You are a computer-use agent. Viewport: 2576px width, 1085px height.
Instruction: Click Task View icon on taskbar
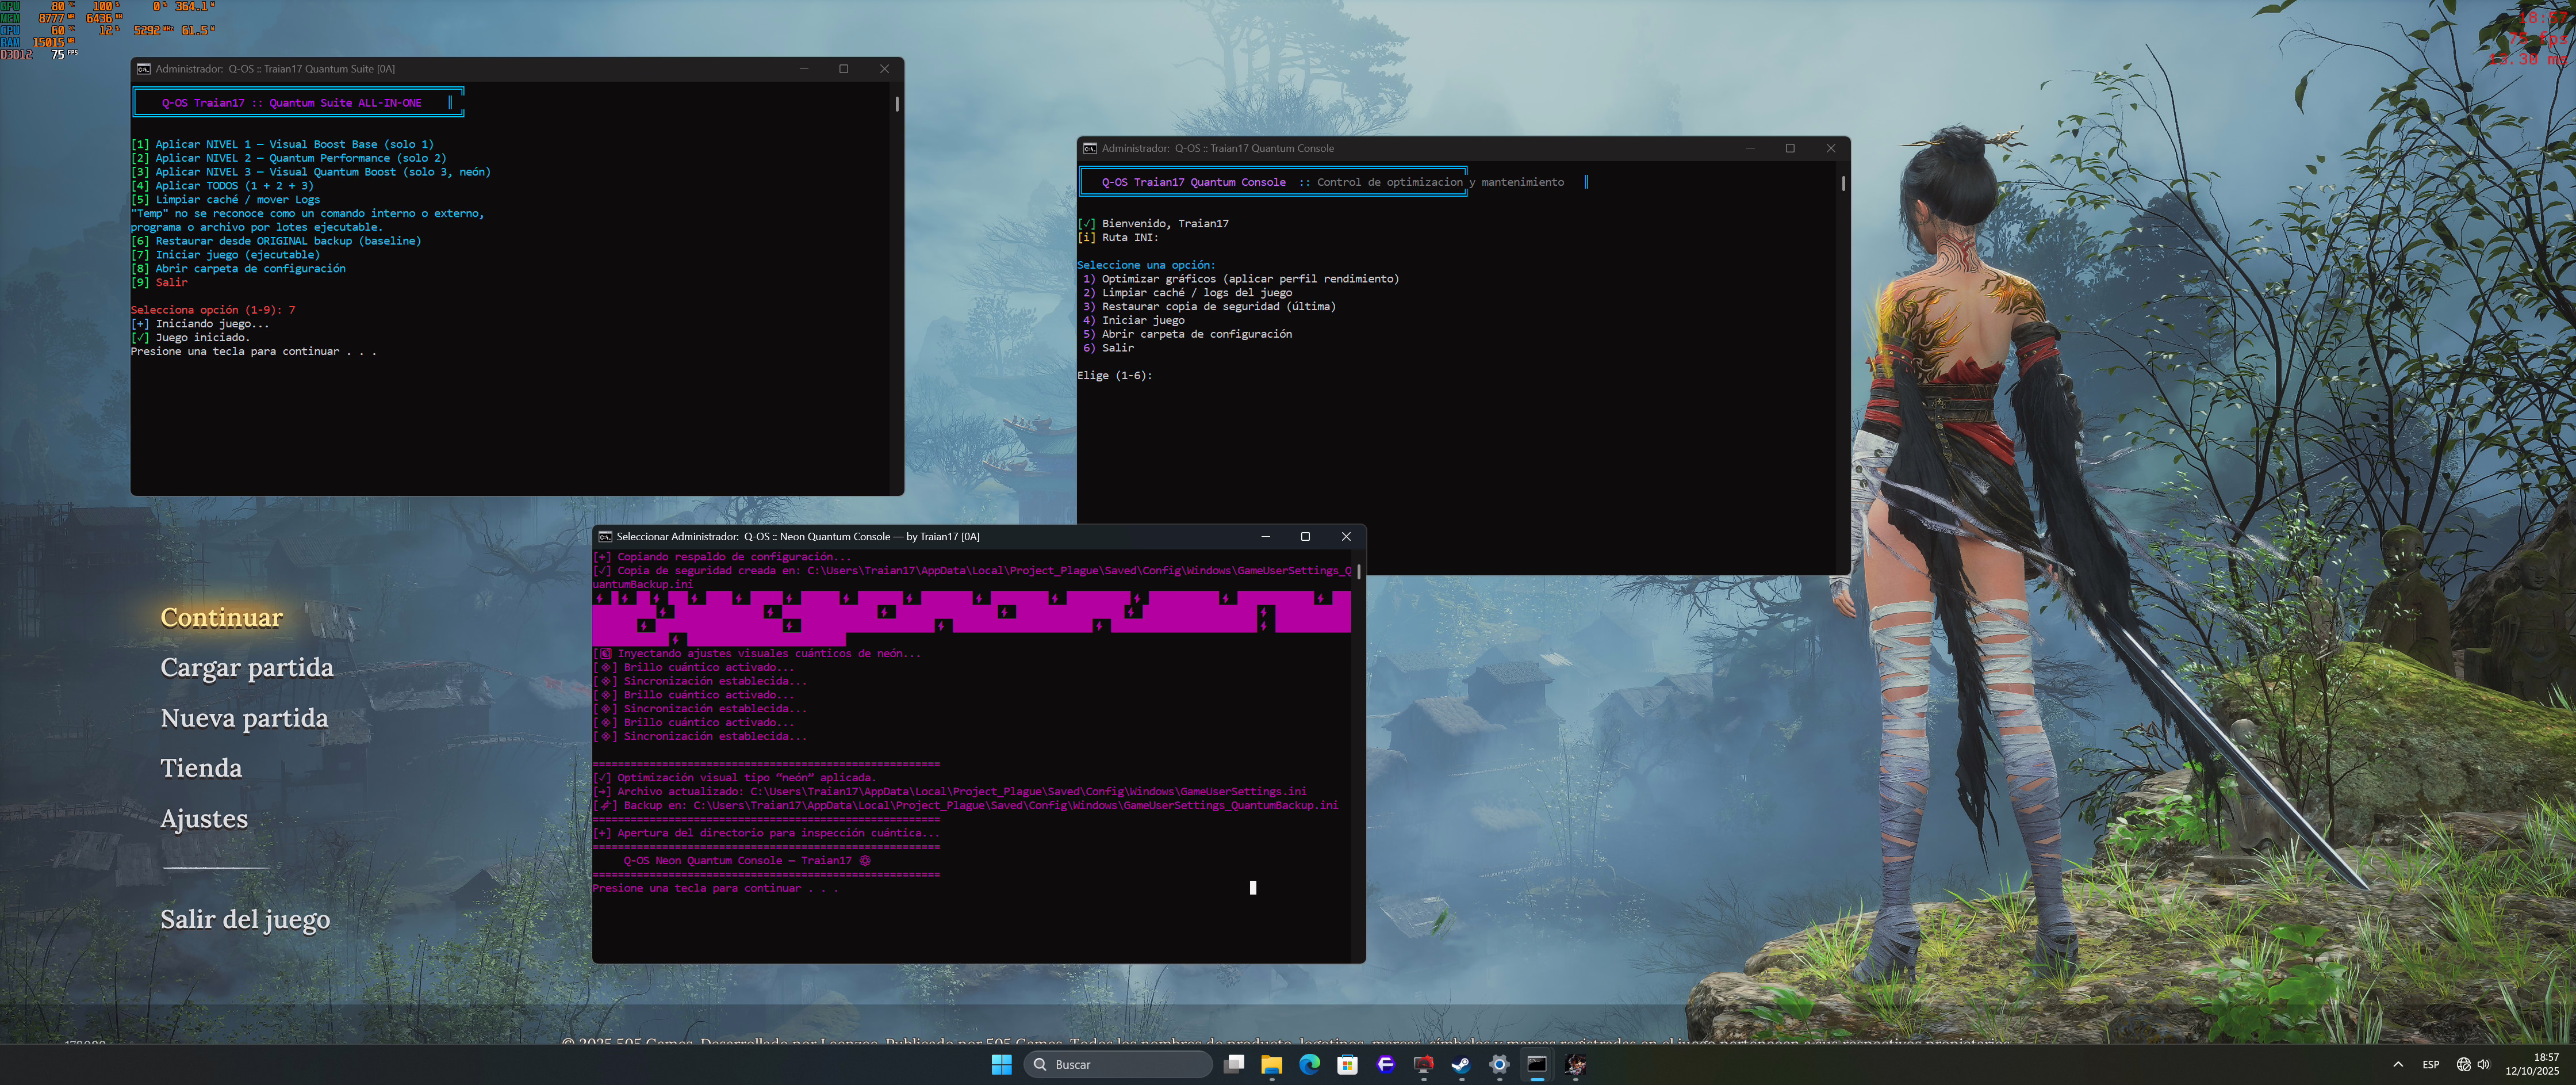click(x=1234, y=1064)
